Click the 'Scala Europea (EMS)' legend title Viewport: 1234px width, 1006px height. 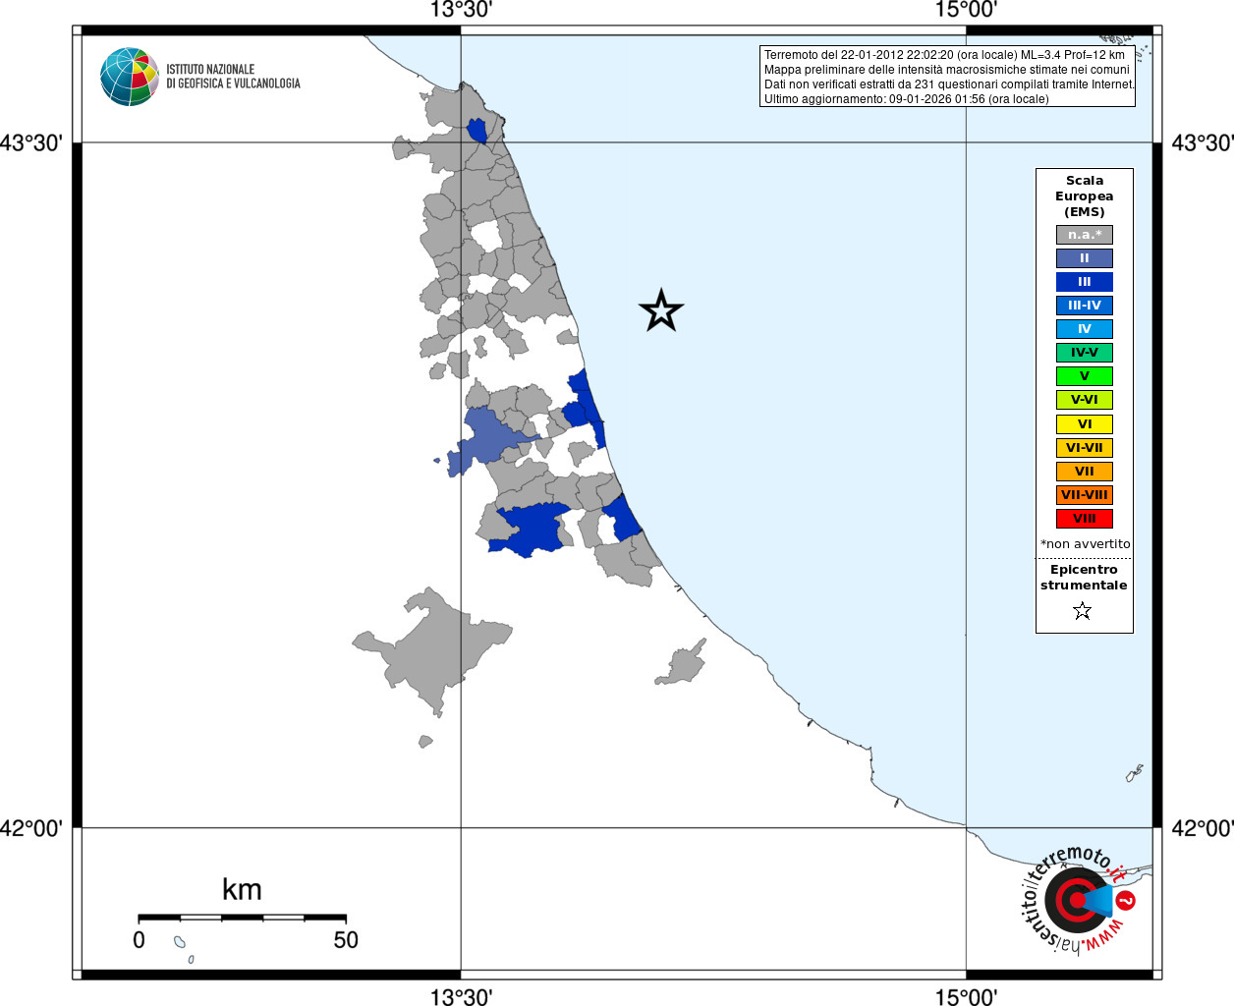1085,196
